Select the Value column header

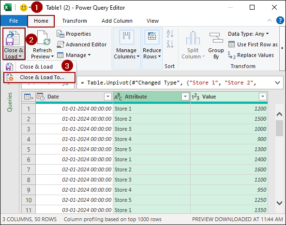(x=229, y=97)
